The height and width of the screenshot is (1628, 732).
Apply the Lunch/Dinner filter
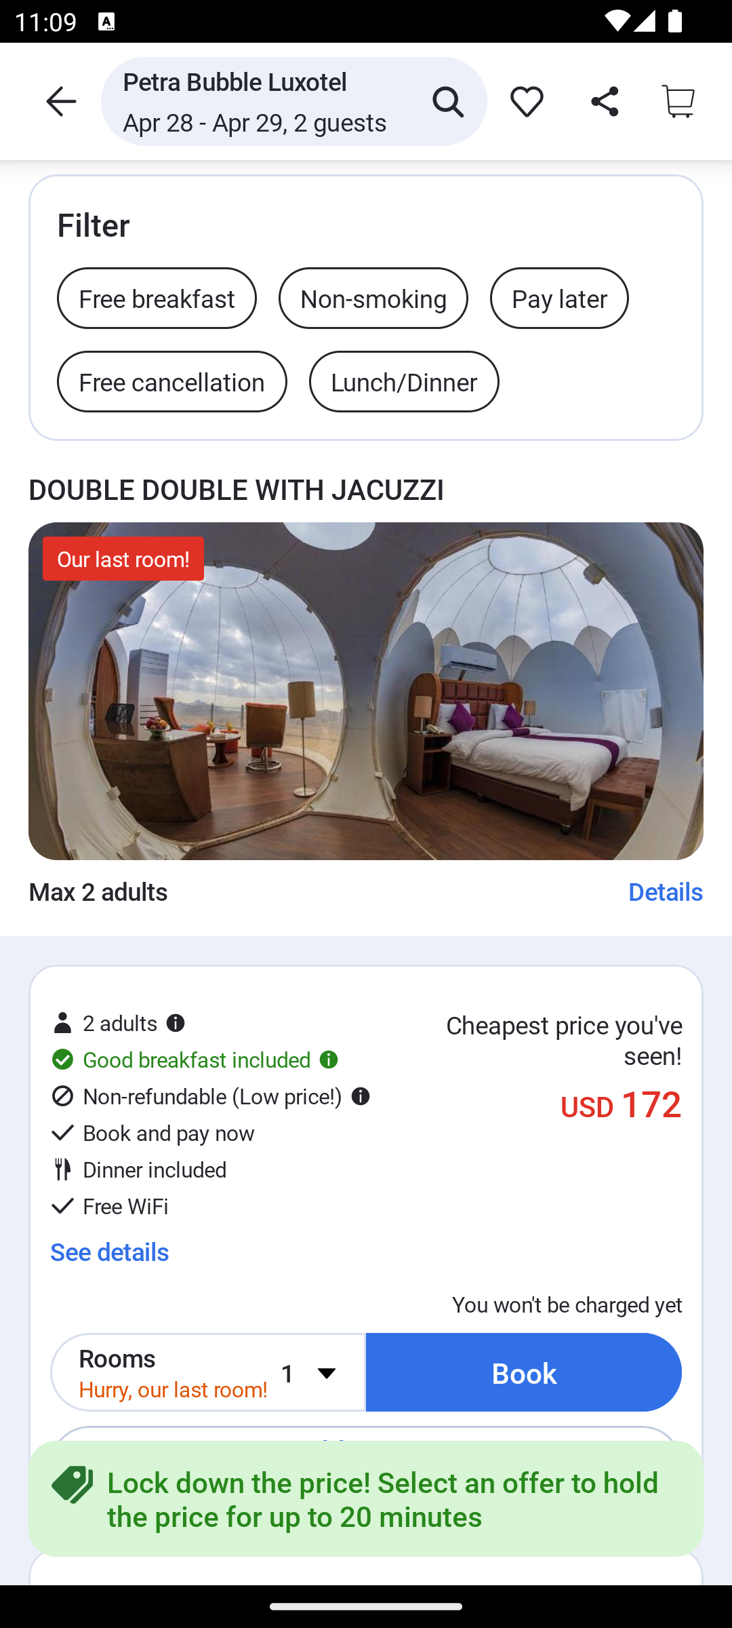click(x=404, y=382)
